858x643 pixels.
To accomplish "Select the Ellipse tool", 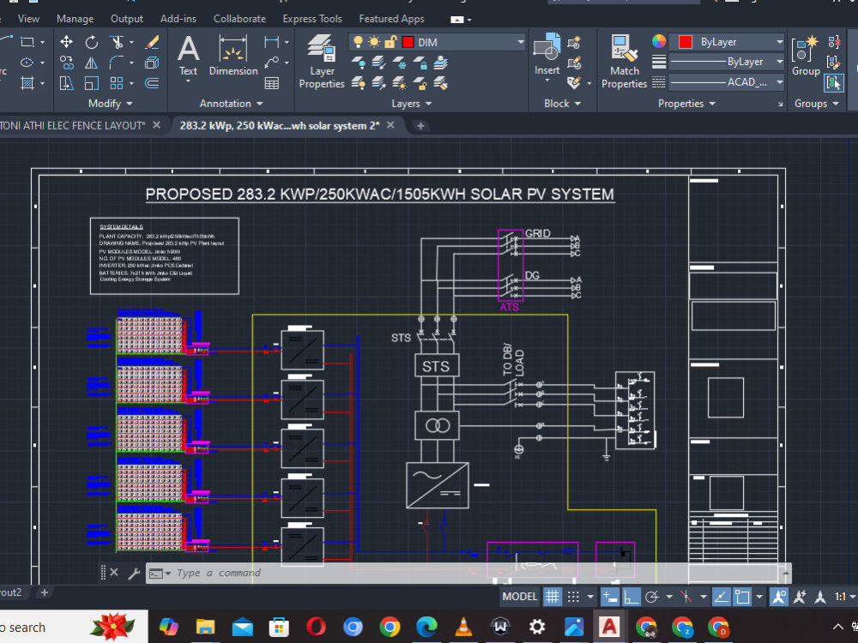I will pyautogui.click(x=27, y=63).
